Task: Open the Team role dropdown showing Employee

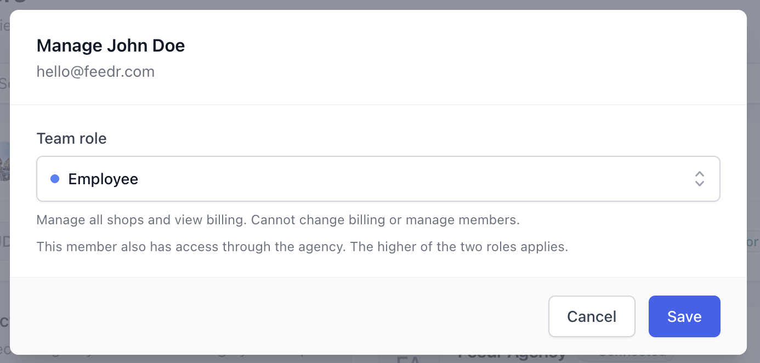Action: [378, 179]
